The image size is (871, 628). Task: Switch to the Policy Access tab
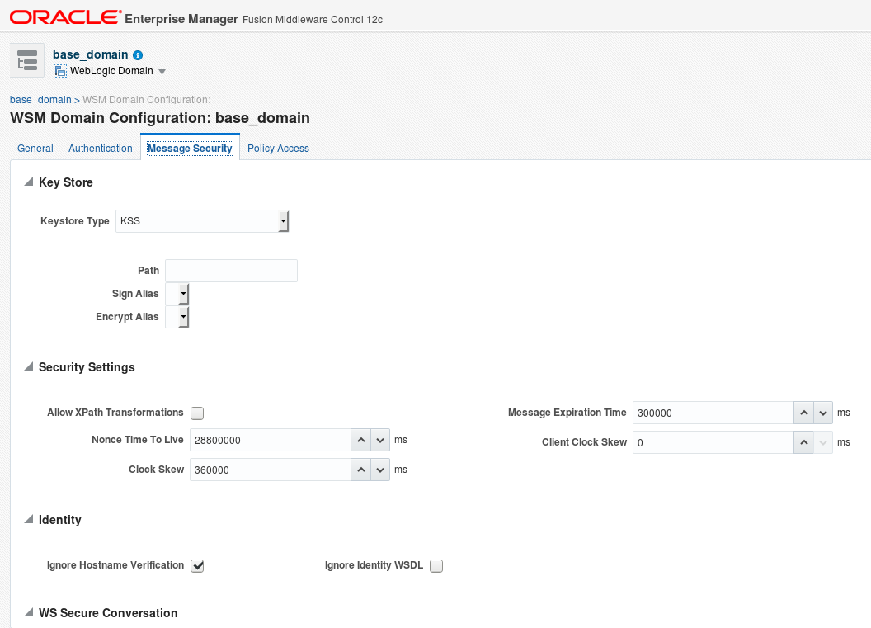[x=278, y=149]
